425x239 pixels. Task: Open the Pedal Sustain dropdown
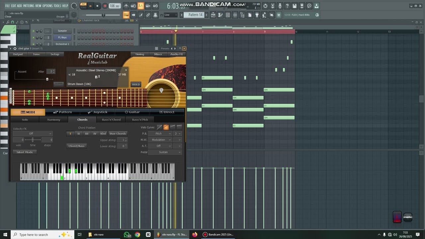[165, 152]
